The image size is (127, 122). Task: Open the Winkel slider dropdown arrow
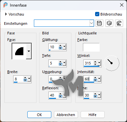(99, 62)
